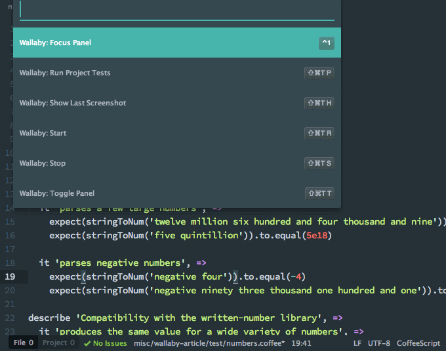Click the -4 value in equal call
446x351 pixels.
(296, 276)
